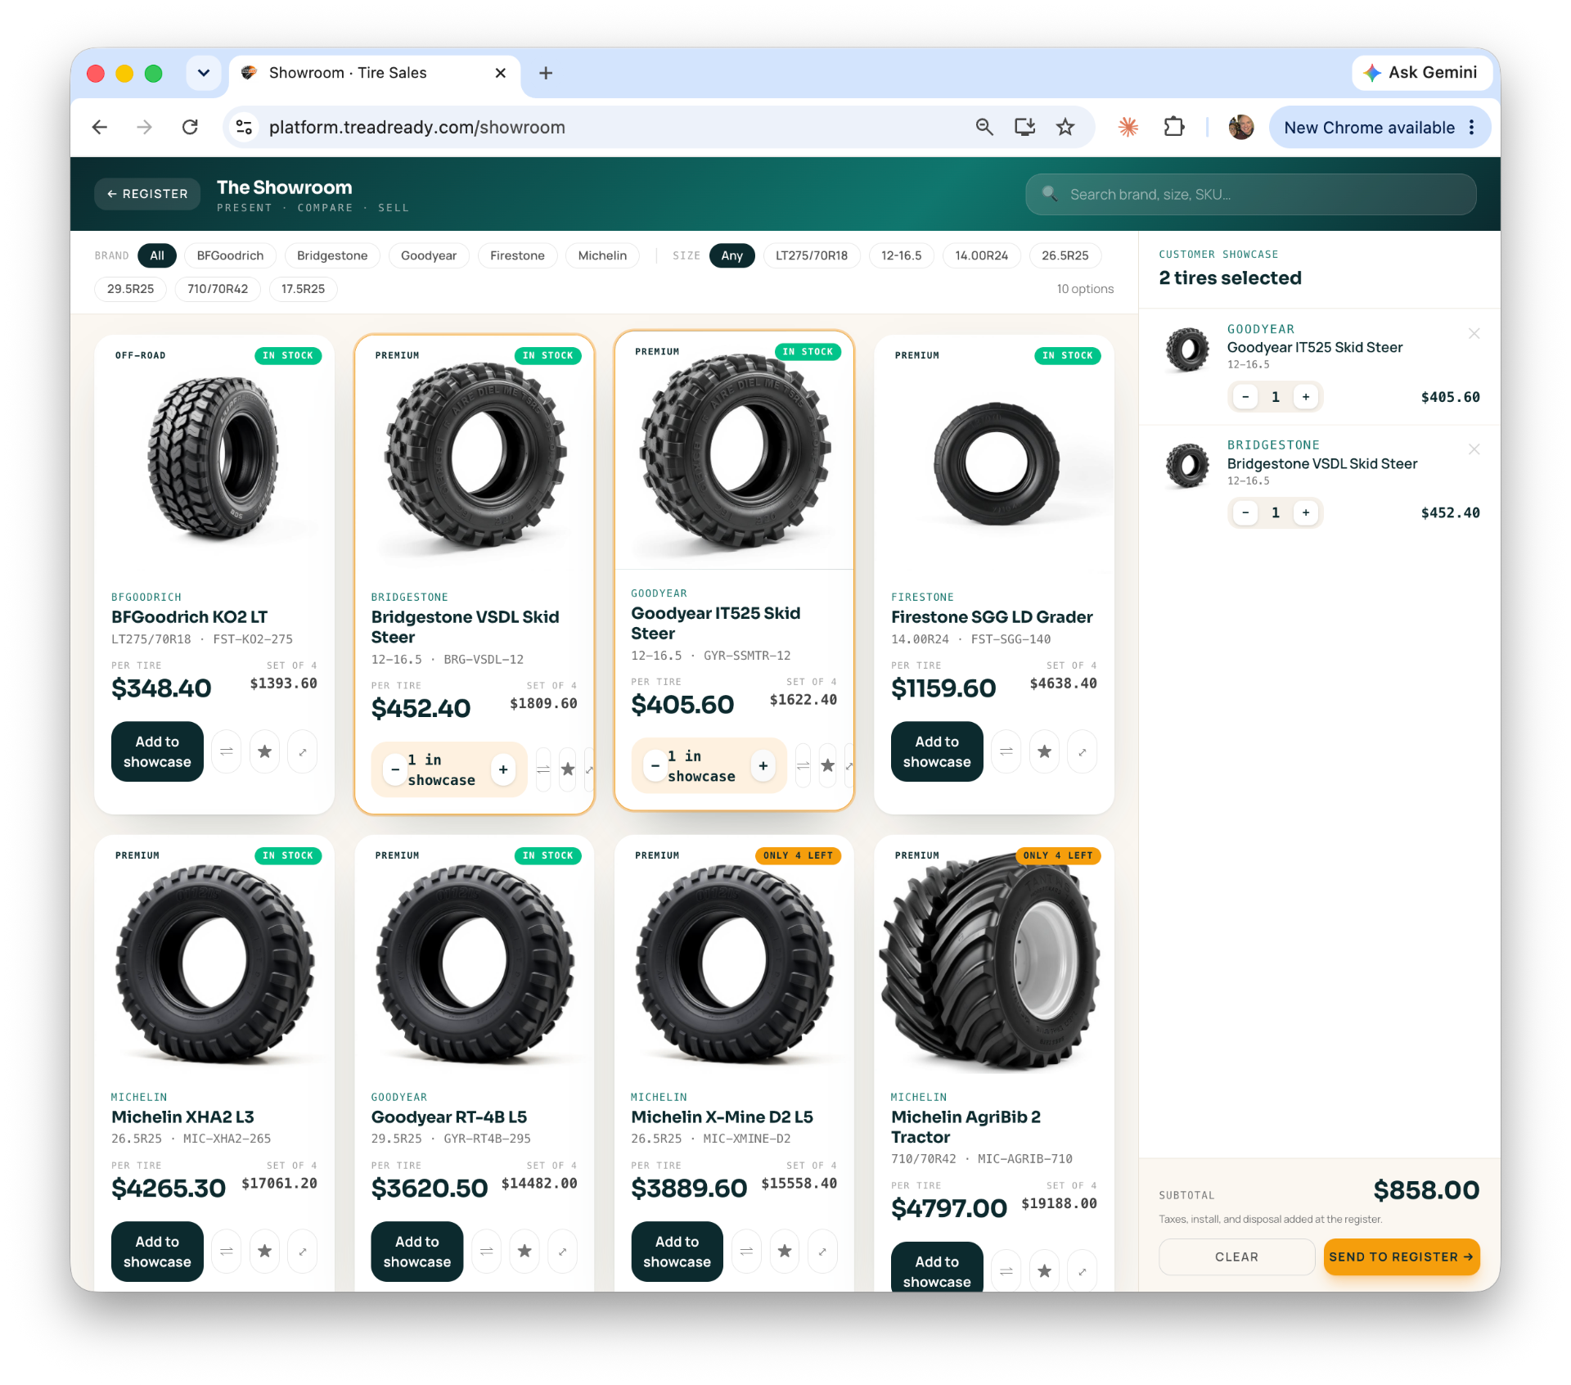Click the install app icon in address bar
The image size is (1571, 1385).
1024,127
